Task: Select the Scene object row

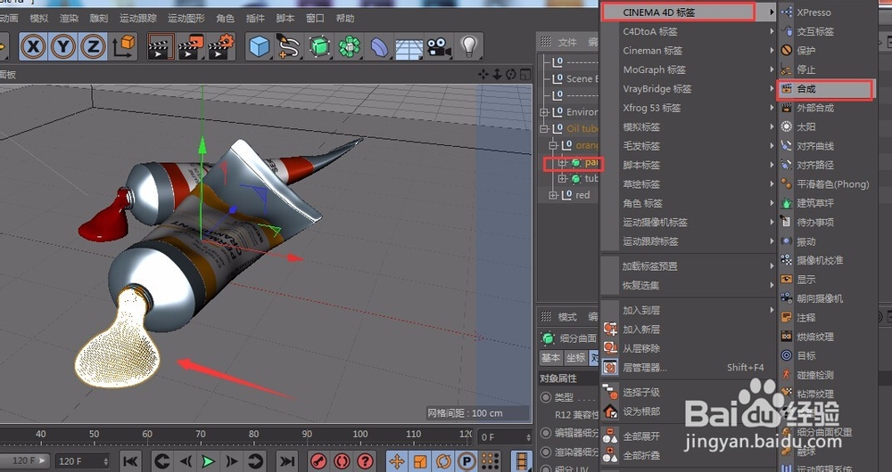Action: click(574, 79)
